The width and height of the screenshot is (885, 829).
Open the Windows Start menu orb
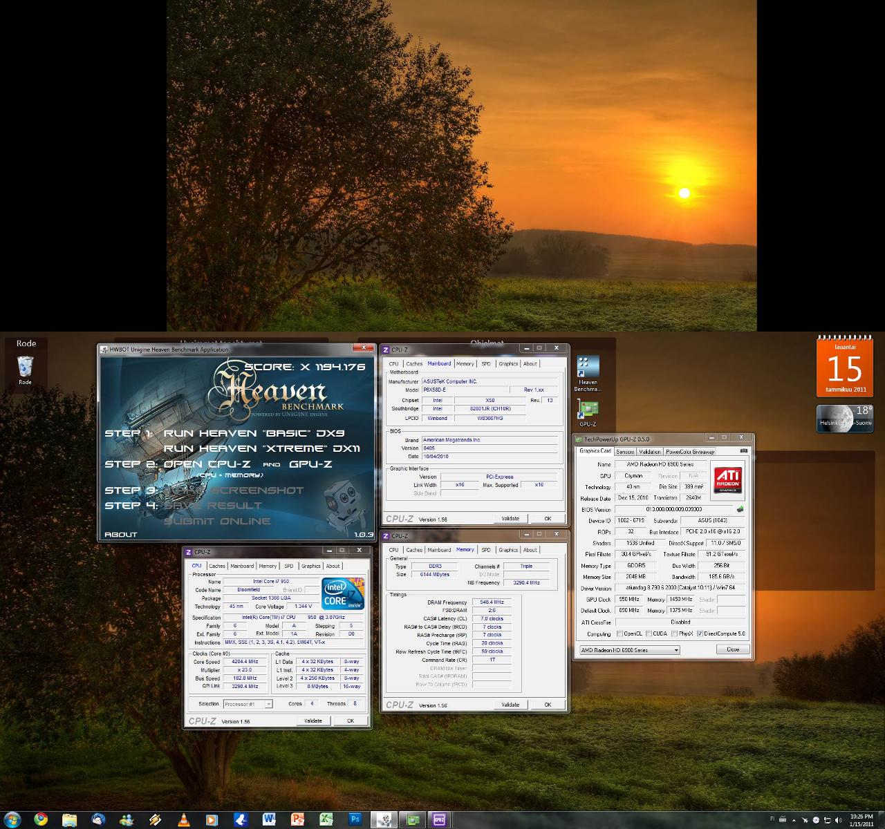pyautogui.click(x=12, y=819)
